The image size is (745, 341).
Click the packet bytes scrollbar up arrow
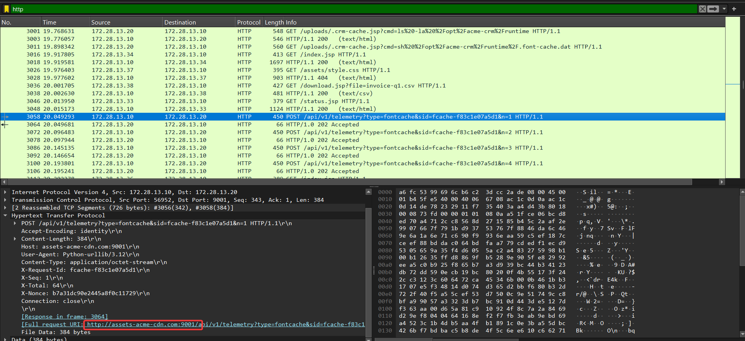[742, 192]
